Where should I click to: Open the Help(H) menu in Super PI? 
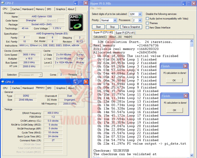click(128, 37)
